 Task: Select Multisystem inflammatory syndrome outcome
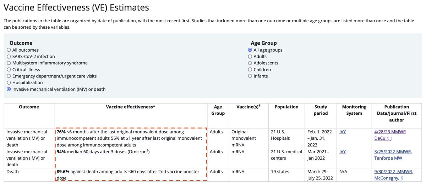9,63
